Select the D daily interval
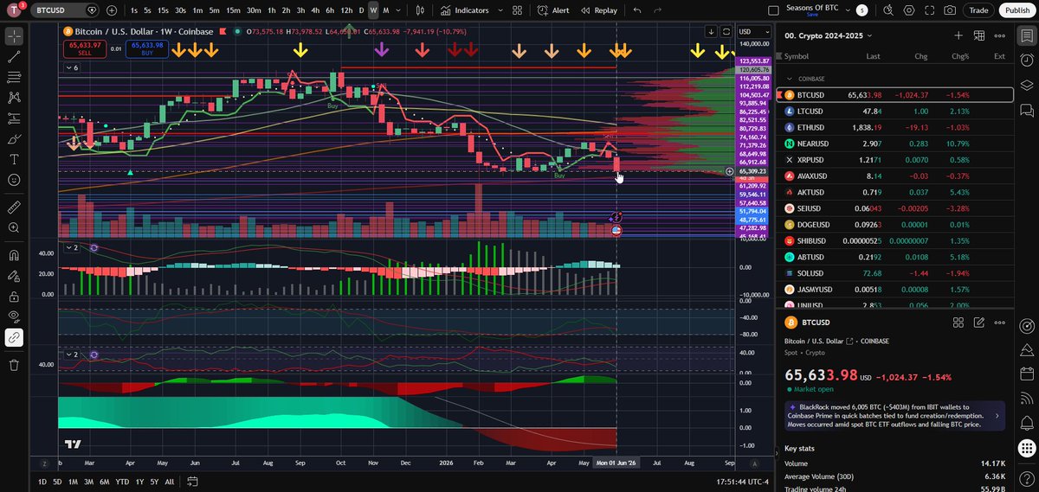 tap(361, 10)
